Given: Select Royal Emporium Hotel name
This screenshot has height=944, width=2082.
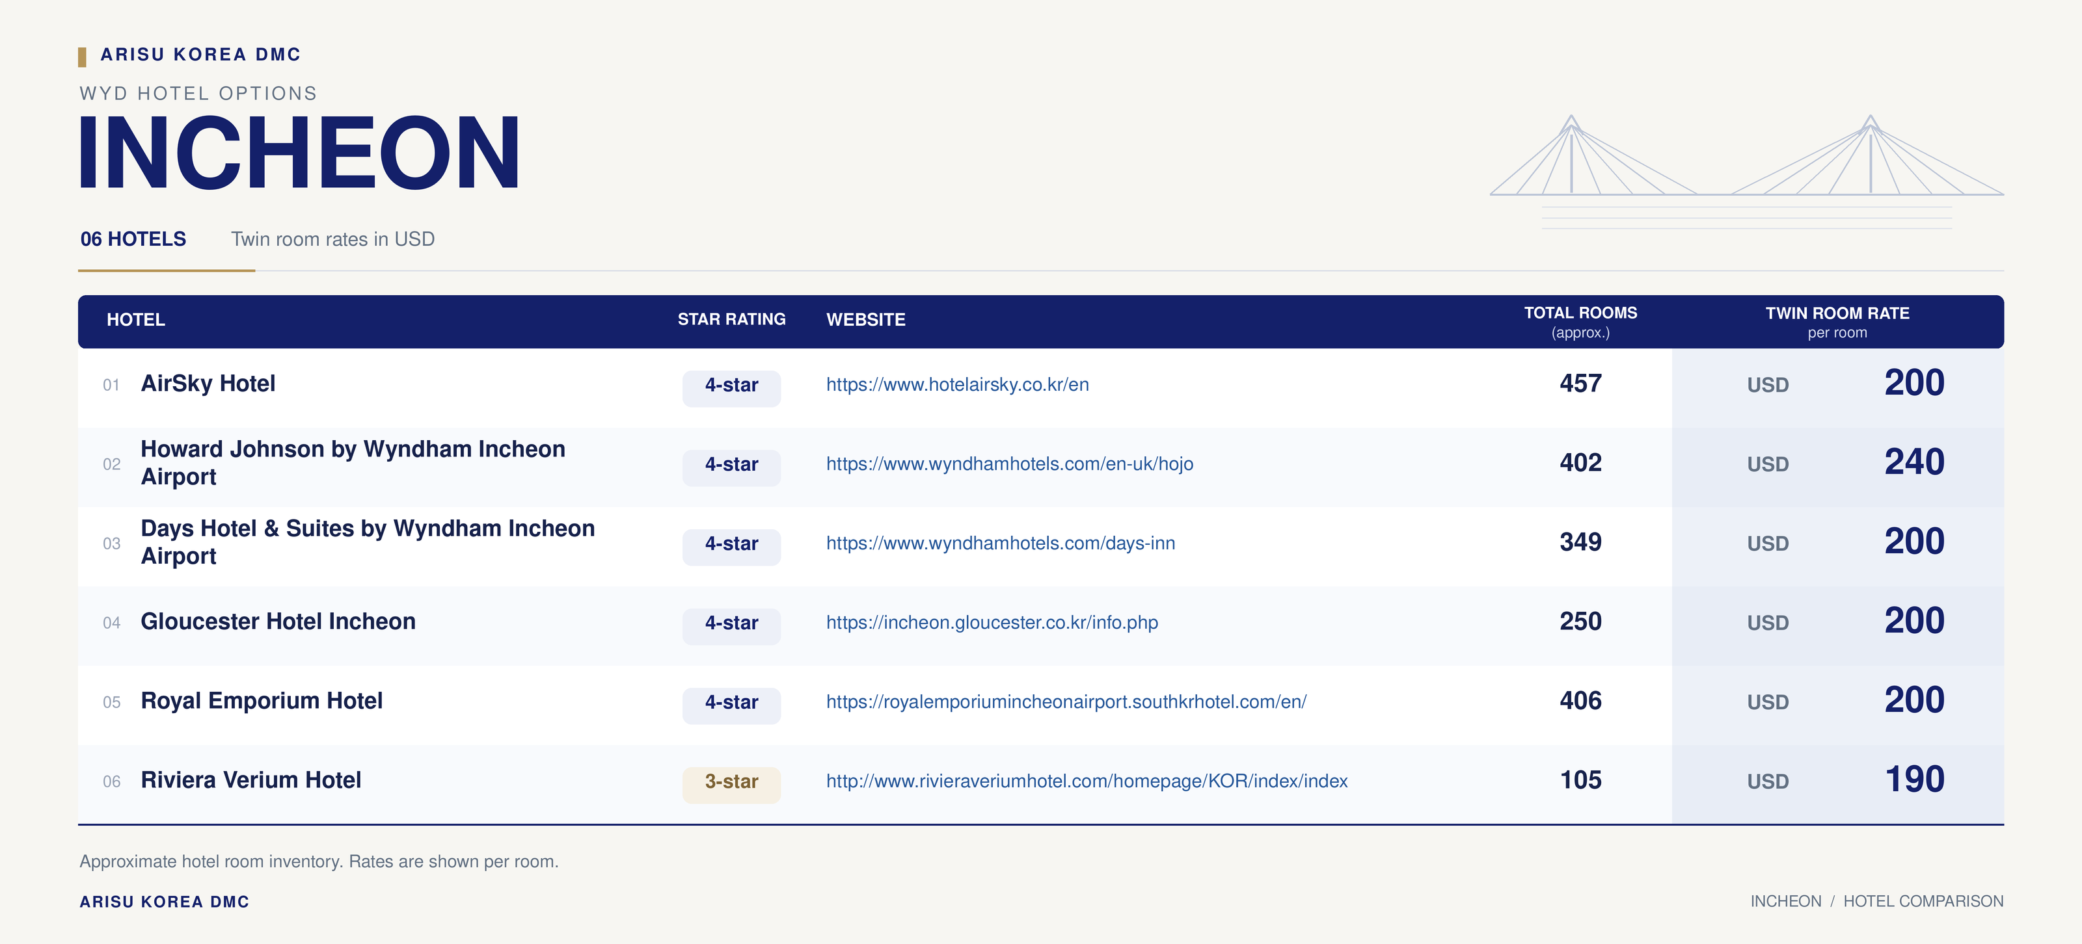Looking at the screenshot, I should coord(262,700).
